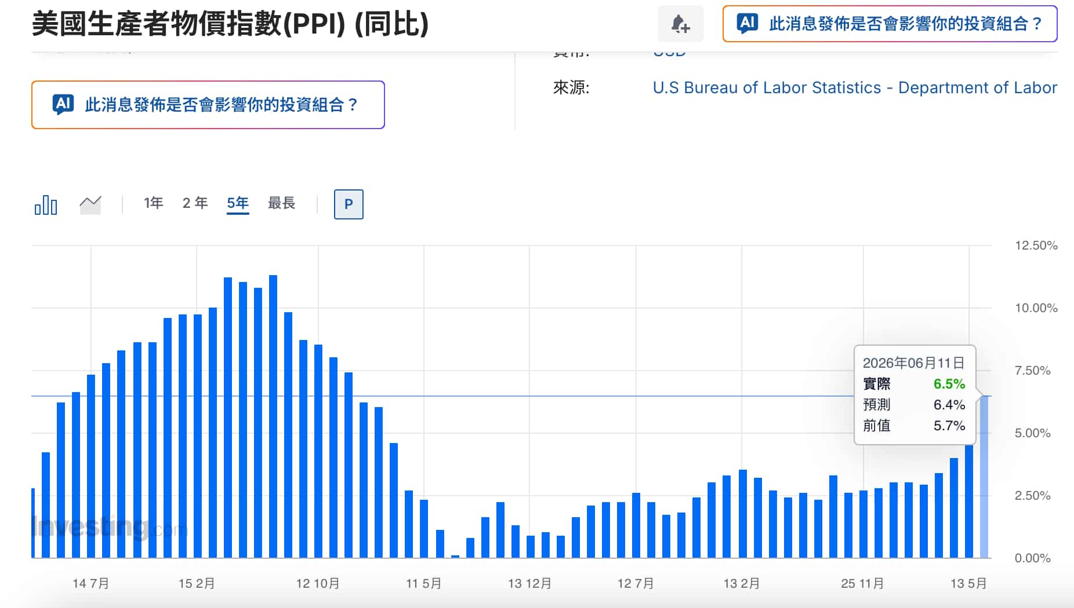This screenshot has height=608, width=1074.
Task: Click the 11 5月 x-axis label
Action: [x=423, y=583]
